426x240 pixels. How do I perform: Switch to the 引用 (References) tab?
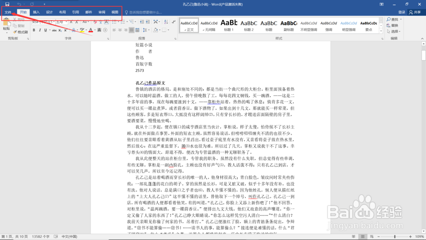75,12
